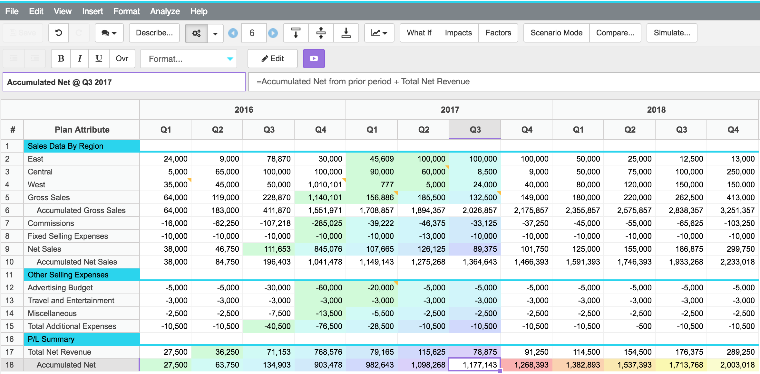Click insert row above icon
760x374 pixels.
coord(296,33)
